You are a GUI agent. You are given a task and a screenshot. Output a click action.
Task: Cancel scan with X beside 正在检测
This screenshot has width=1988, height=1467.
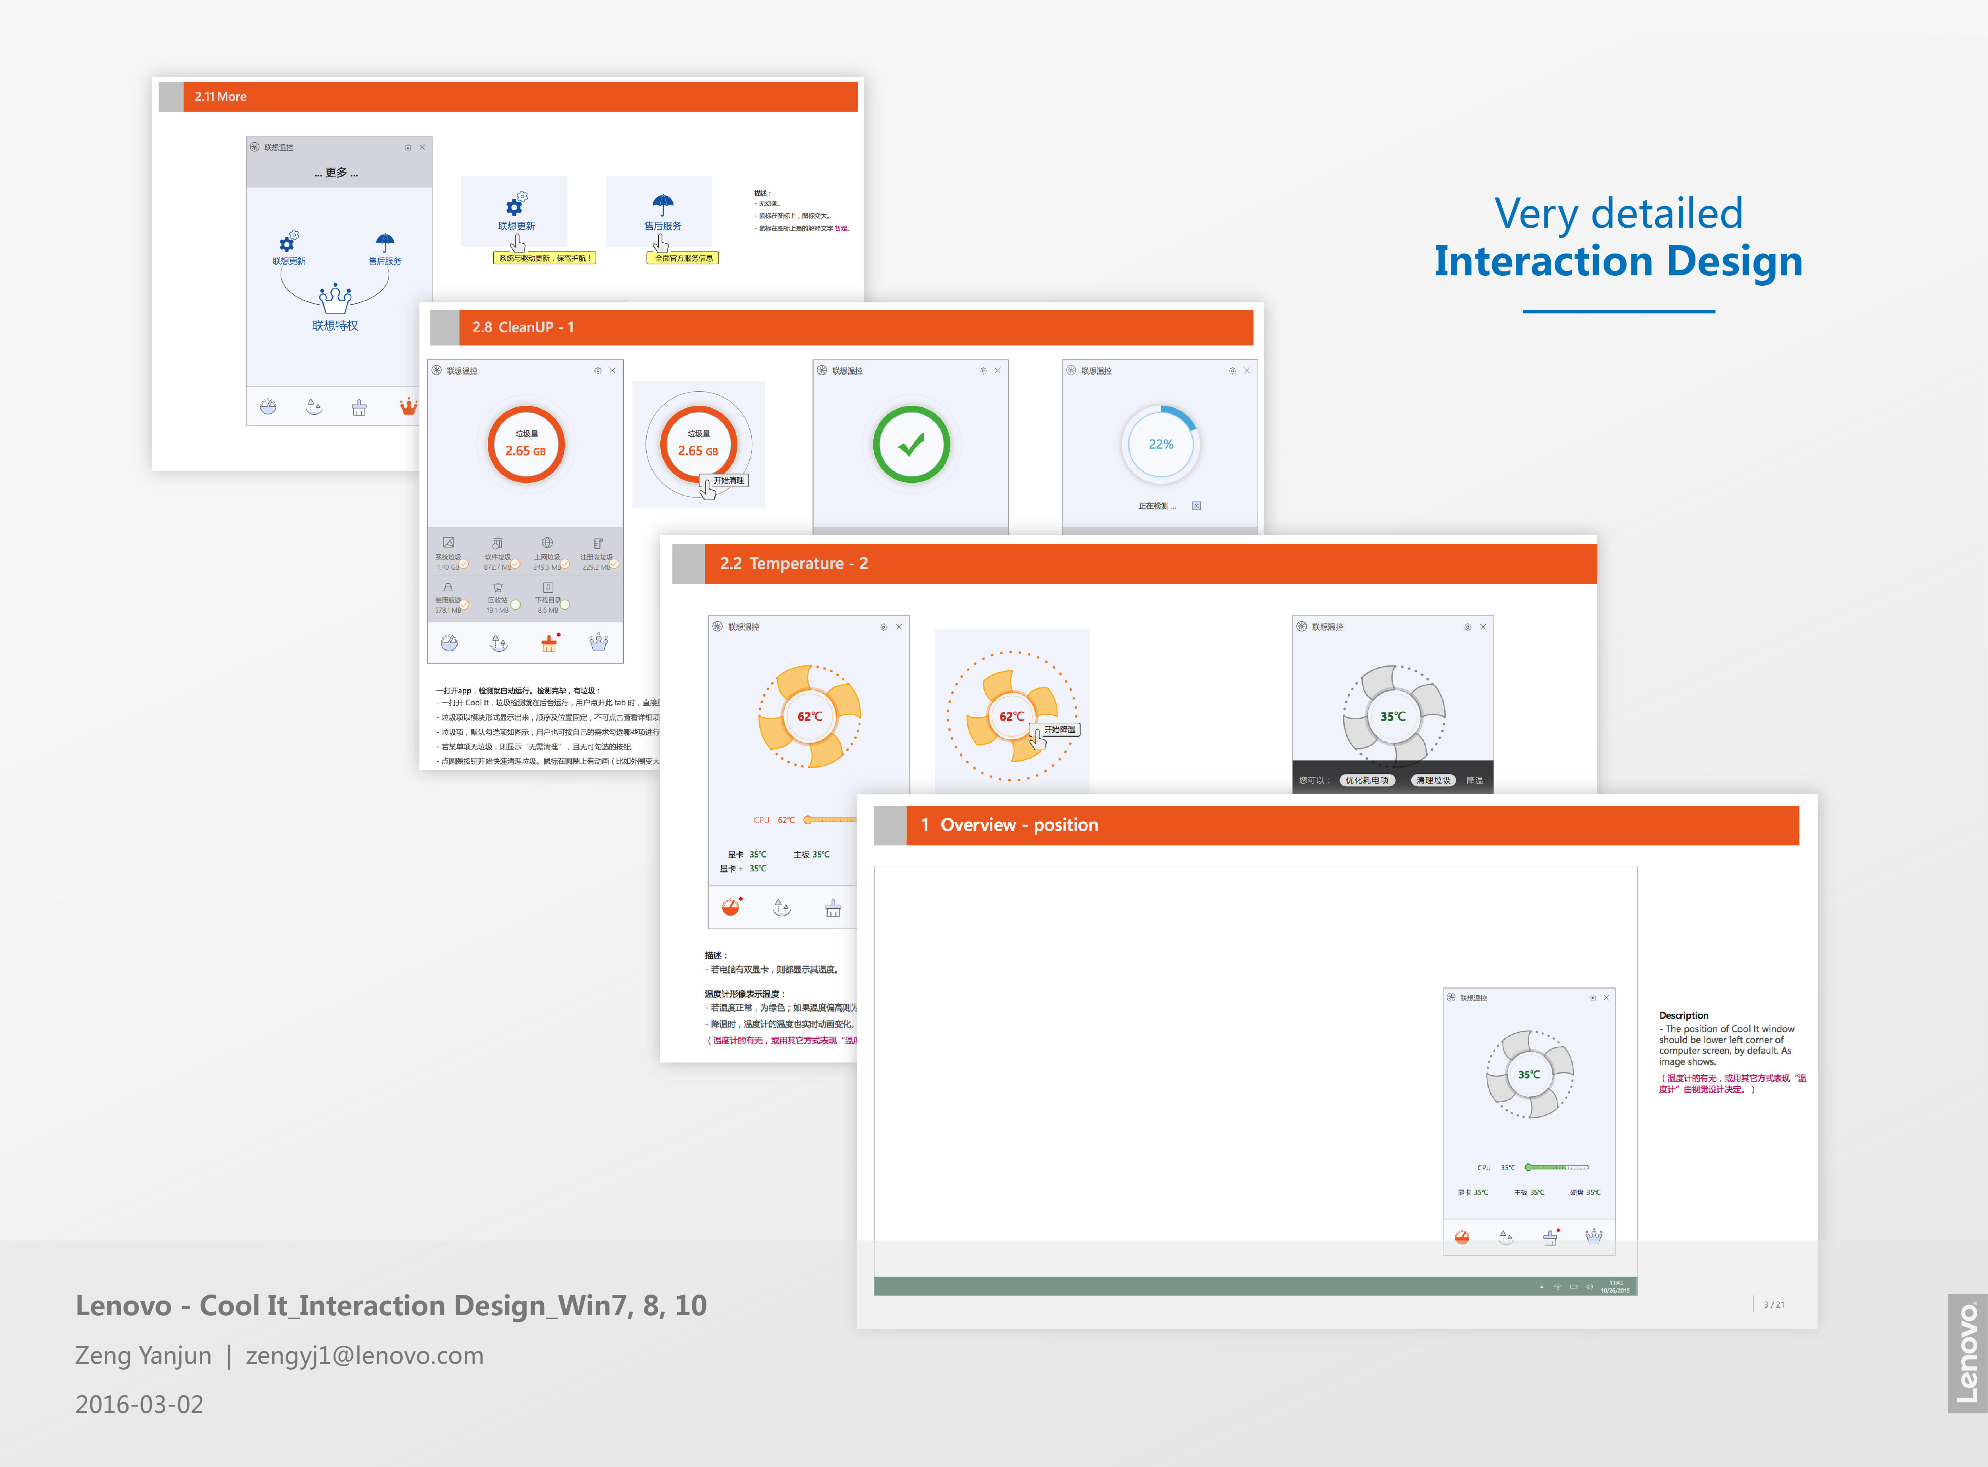[1197, 506]
